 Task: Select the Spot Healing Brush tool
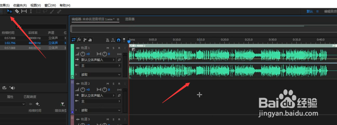coord(59,11)
